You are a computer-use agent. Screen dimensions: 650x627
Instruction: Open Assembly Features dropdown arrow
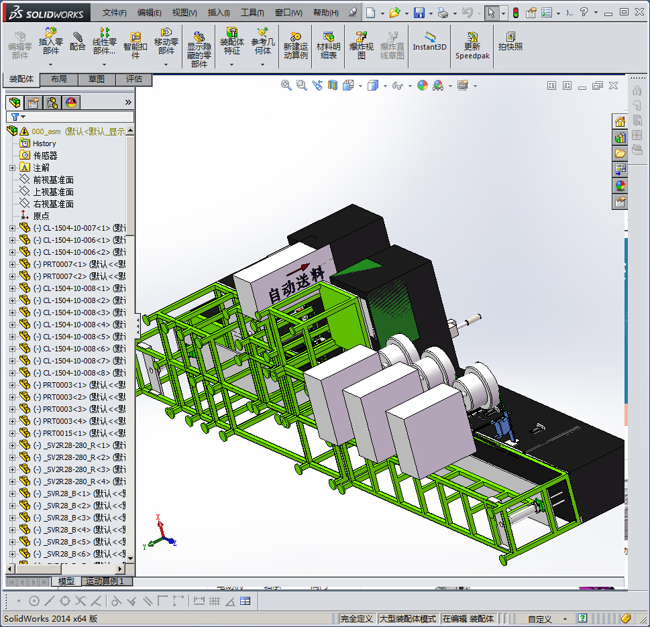(x=231, y=64)
